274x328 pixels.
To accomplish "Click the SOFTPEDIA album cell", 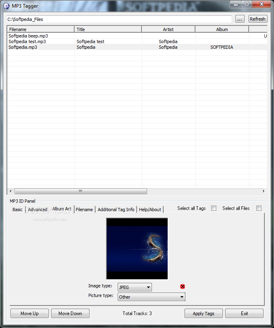I will pyautogui.click(x=222, y=47).
